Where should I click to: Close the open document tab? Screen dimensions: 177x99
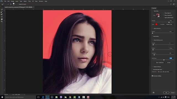click(x=33, y=7)
